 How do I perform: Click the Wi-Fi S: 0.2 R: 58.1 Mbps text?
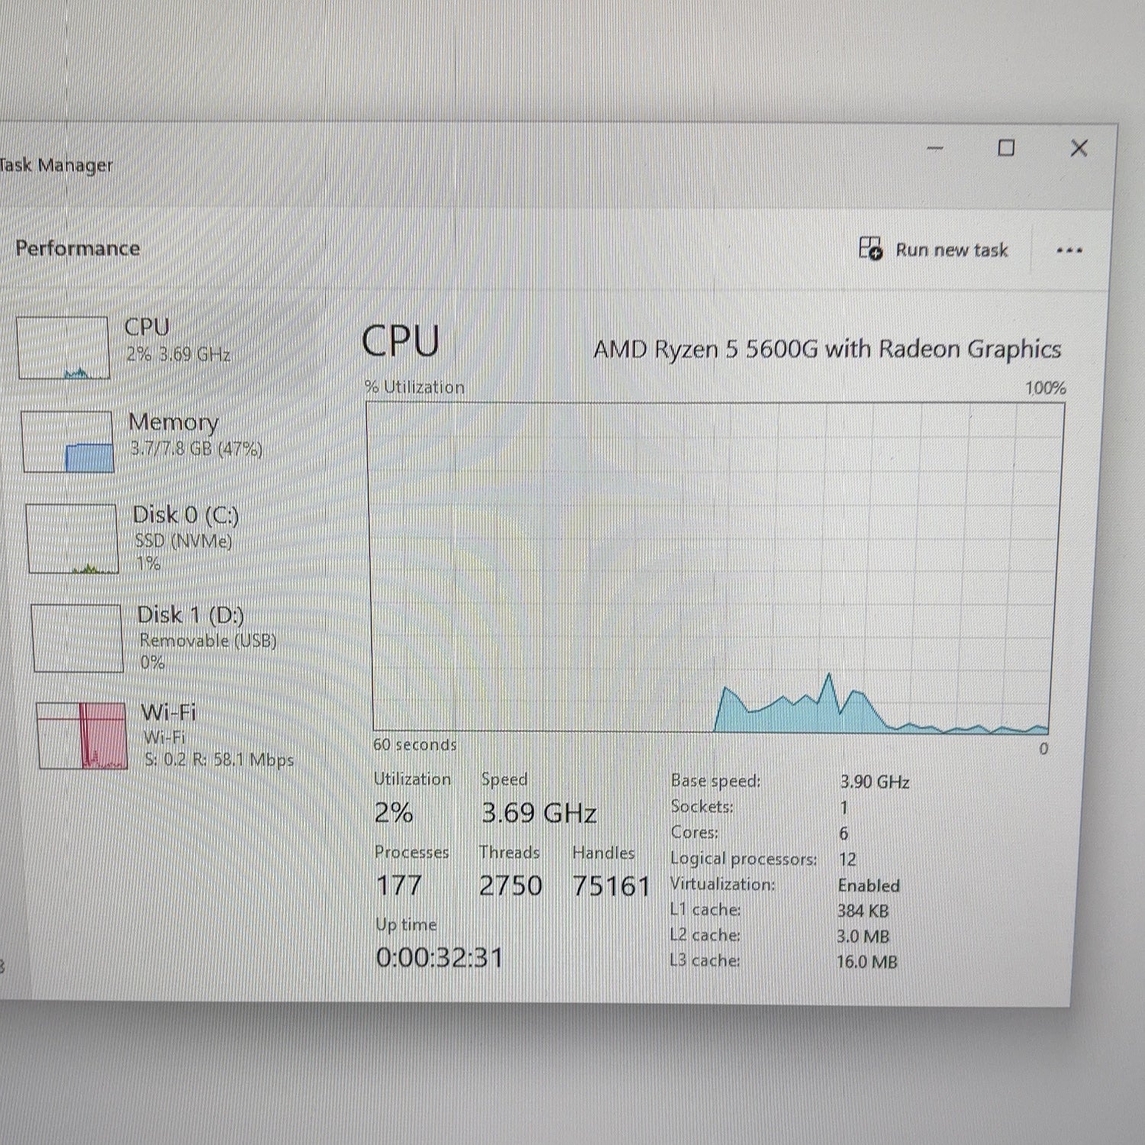coord(219,760)
